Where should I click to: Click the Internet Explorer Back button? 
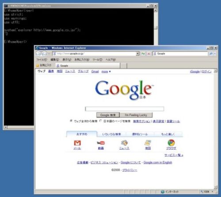(x=38, y=54)
